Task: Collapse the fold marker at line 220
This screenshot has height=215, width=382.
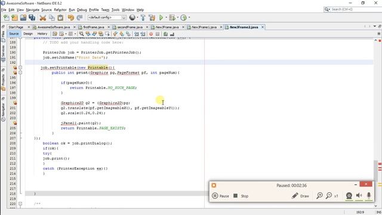Action: click(20, 204)
